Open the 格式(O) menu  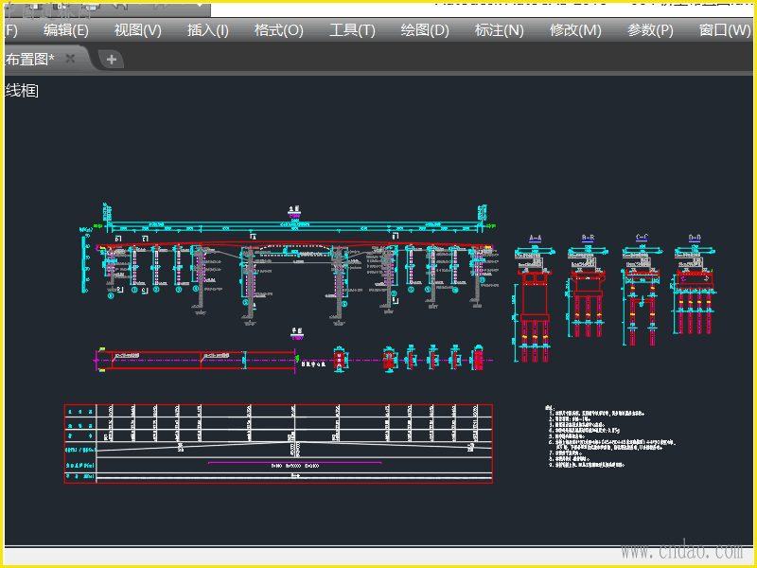279,30
